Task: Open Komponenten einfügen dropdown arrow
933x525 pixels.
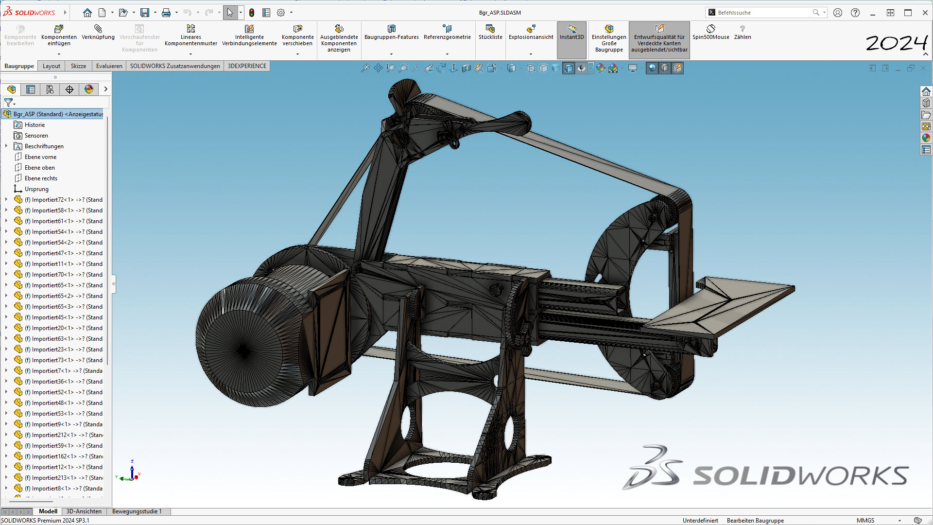Action: (59, 54)
